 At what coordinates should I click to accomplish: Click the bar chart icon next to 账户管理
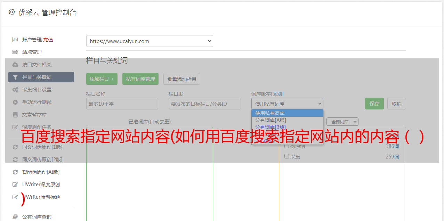pyautogui.click(x=15, y=40)
